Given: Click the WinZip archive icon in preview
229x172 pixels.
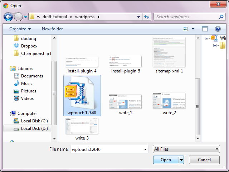Looking at the screenshot, I should tap(214, 38).
